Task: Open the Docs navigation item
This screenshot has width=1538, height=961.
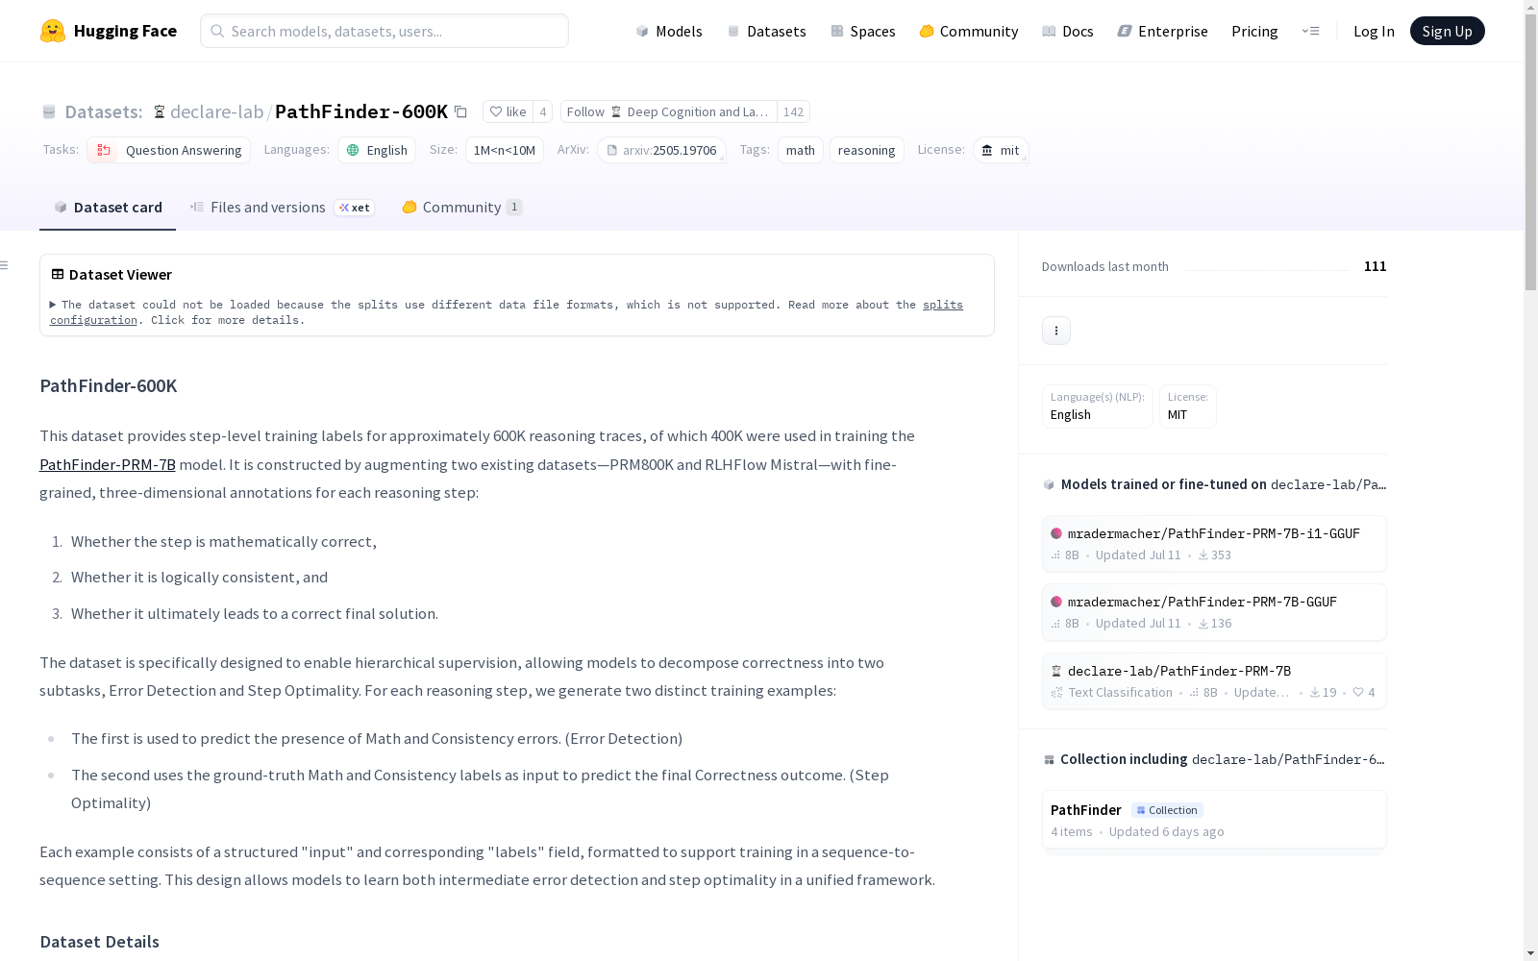Action: [1067, 31]
